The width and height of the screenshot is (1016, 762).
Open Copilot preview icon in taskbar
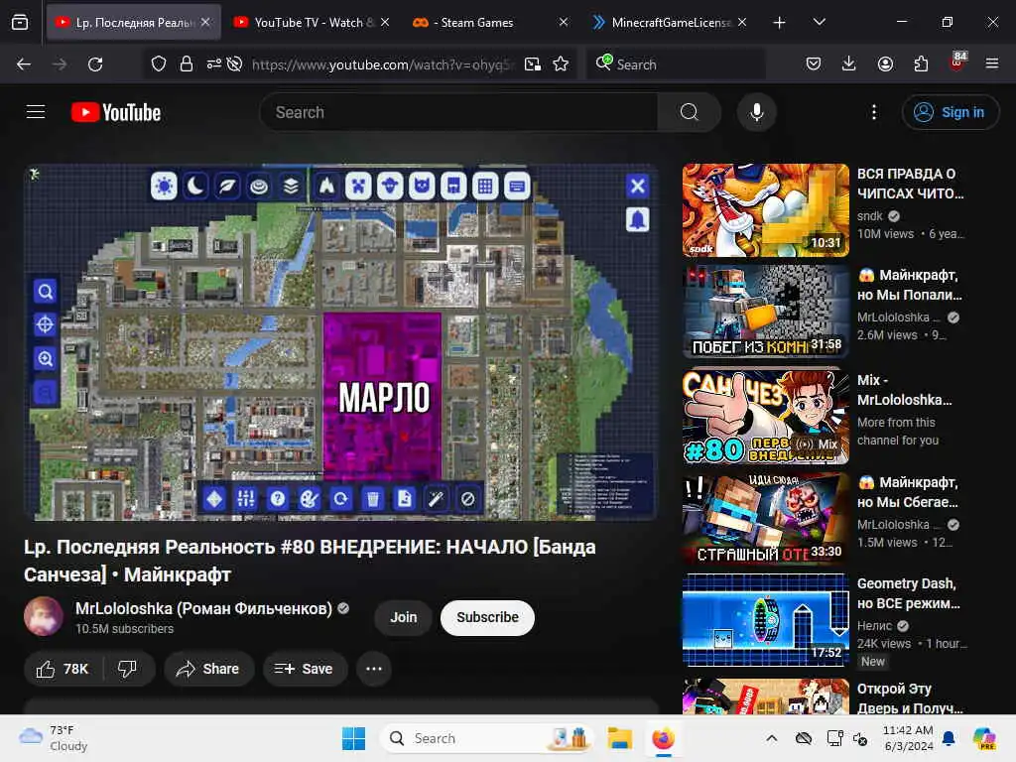[x=984, y=738]
